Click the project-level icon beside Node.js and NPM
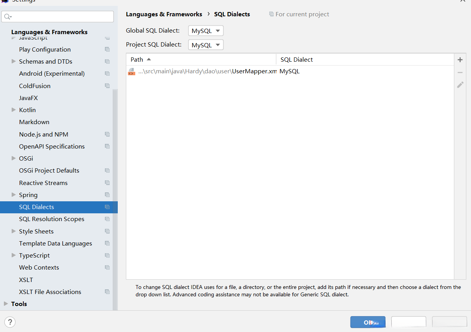The width and height of the screenshot is (471, 332). pos(107,134)
